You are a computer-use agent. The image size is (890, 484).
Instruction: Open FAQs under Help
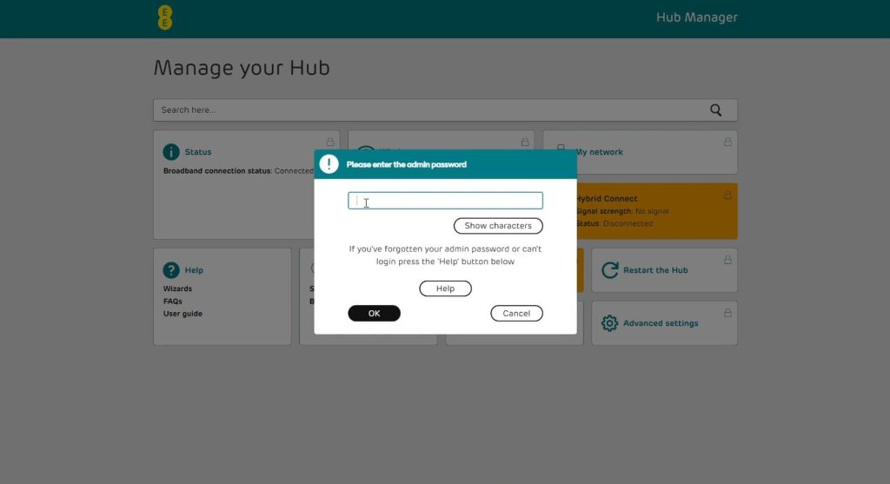(173, 302)
